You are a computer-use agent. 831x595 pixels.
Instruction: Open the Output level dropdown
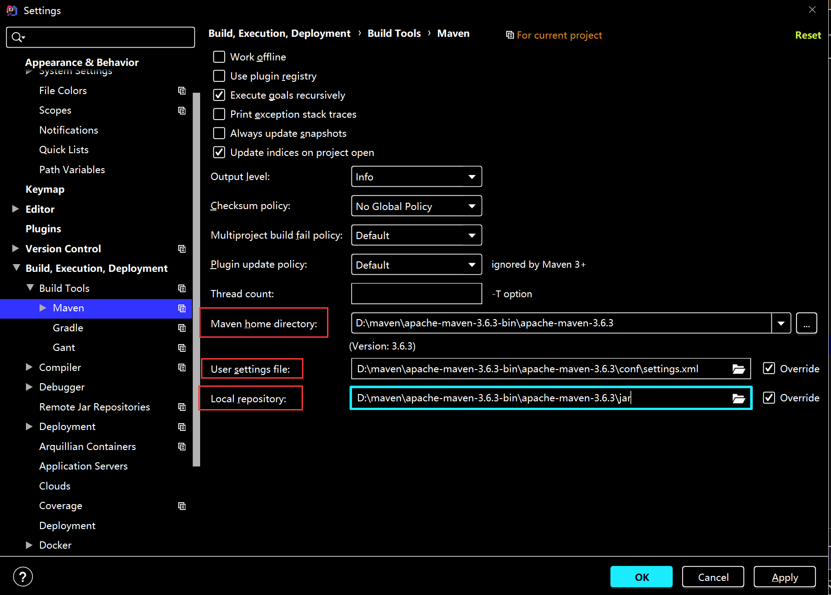[x=417, y=176]
